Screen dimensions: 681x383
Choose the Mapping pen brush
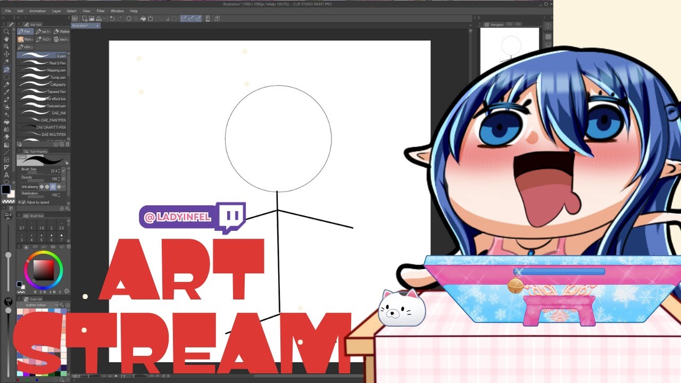[42, 70]
